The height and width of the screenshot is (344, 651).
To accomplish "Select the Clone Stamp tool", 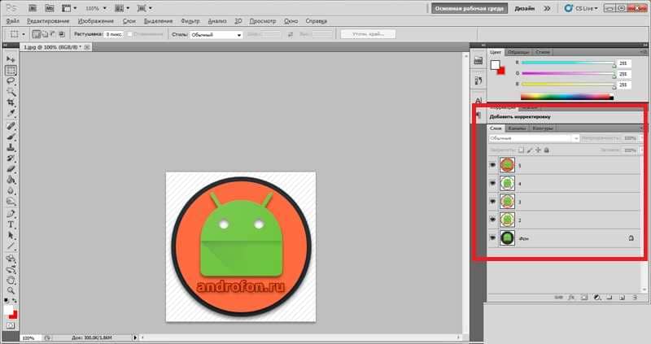I will pos(11,148).
